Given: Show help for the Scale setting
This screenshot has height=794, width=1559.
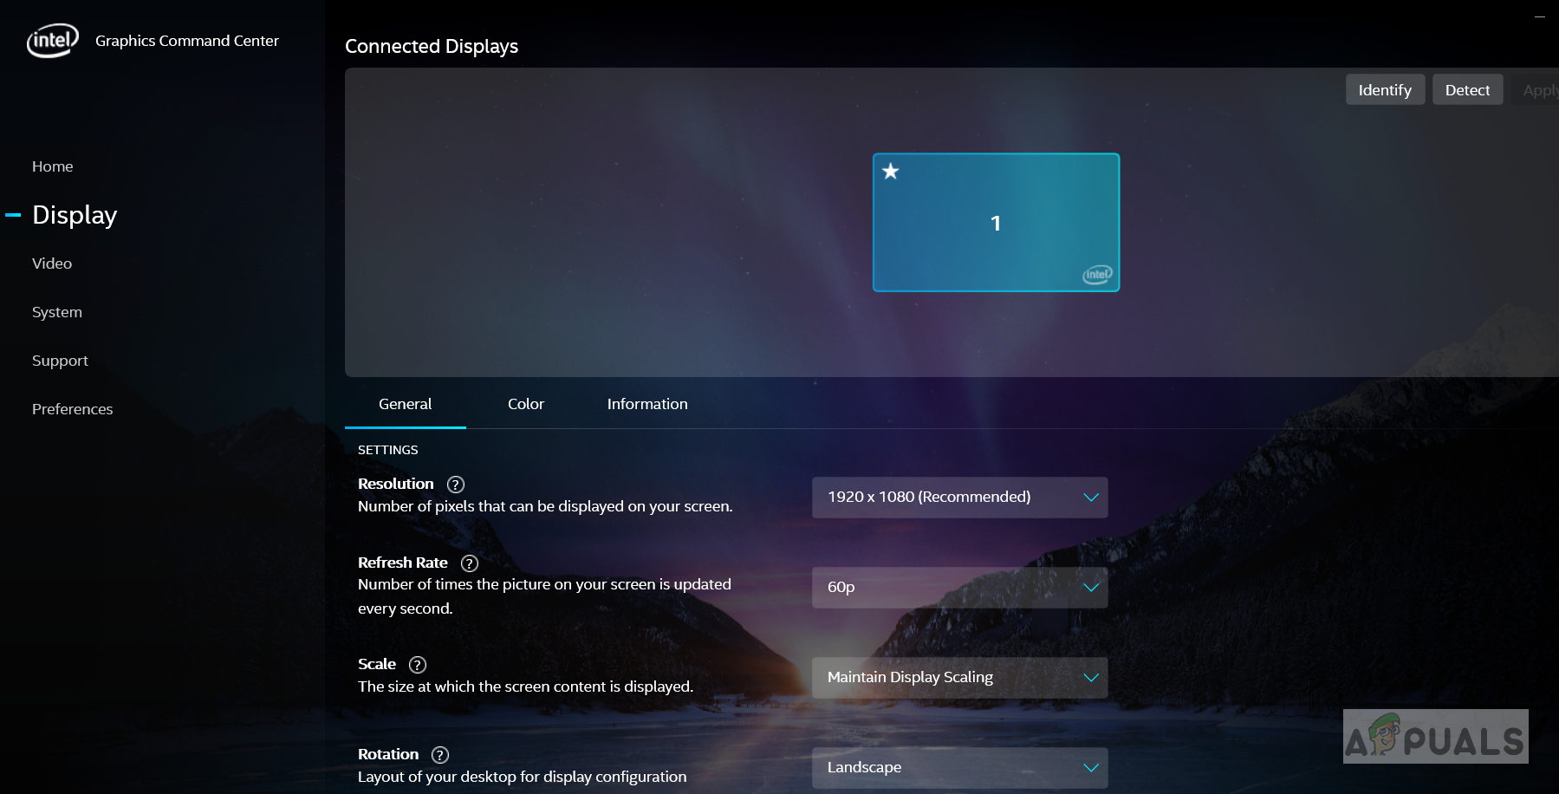Looking at the screenshot, I should 418,665.
